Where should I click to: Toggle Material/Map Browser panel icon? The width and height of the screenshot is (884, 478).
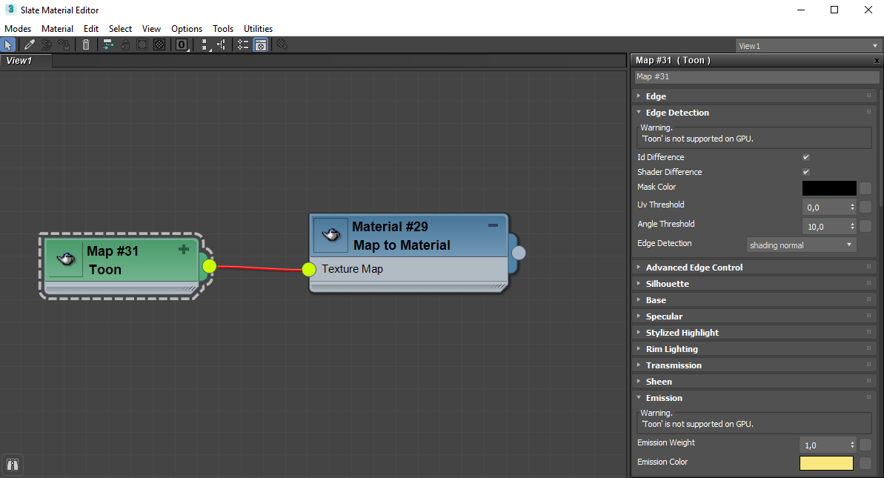[x=243, y=44]
